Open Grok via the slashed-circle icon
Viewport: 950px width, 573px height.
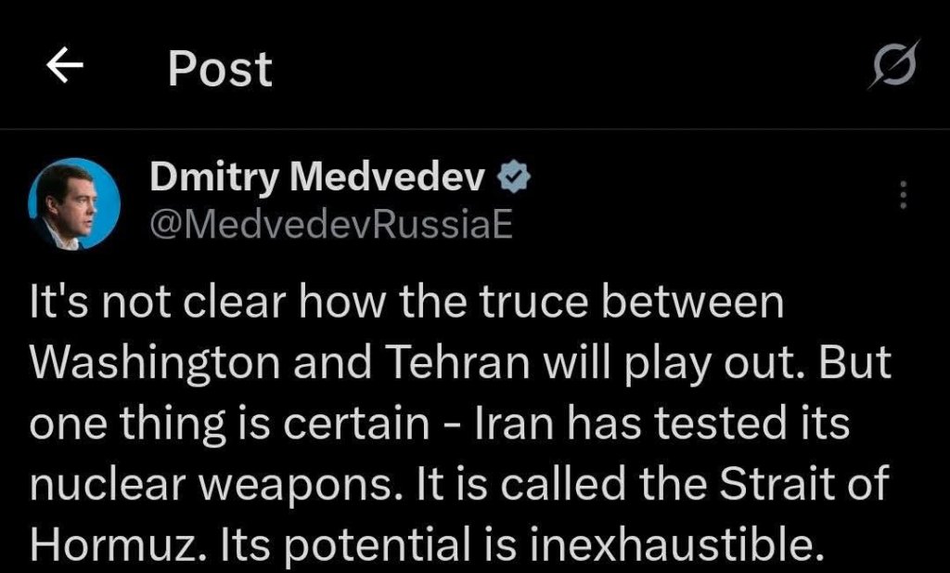[895, 64]
